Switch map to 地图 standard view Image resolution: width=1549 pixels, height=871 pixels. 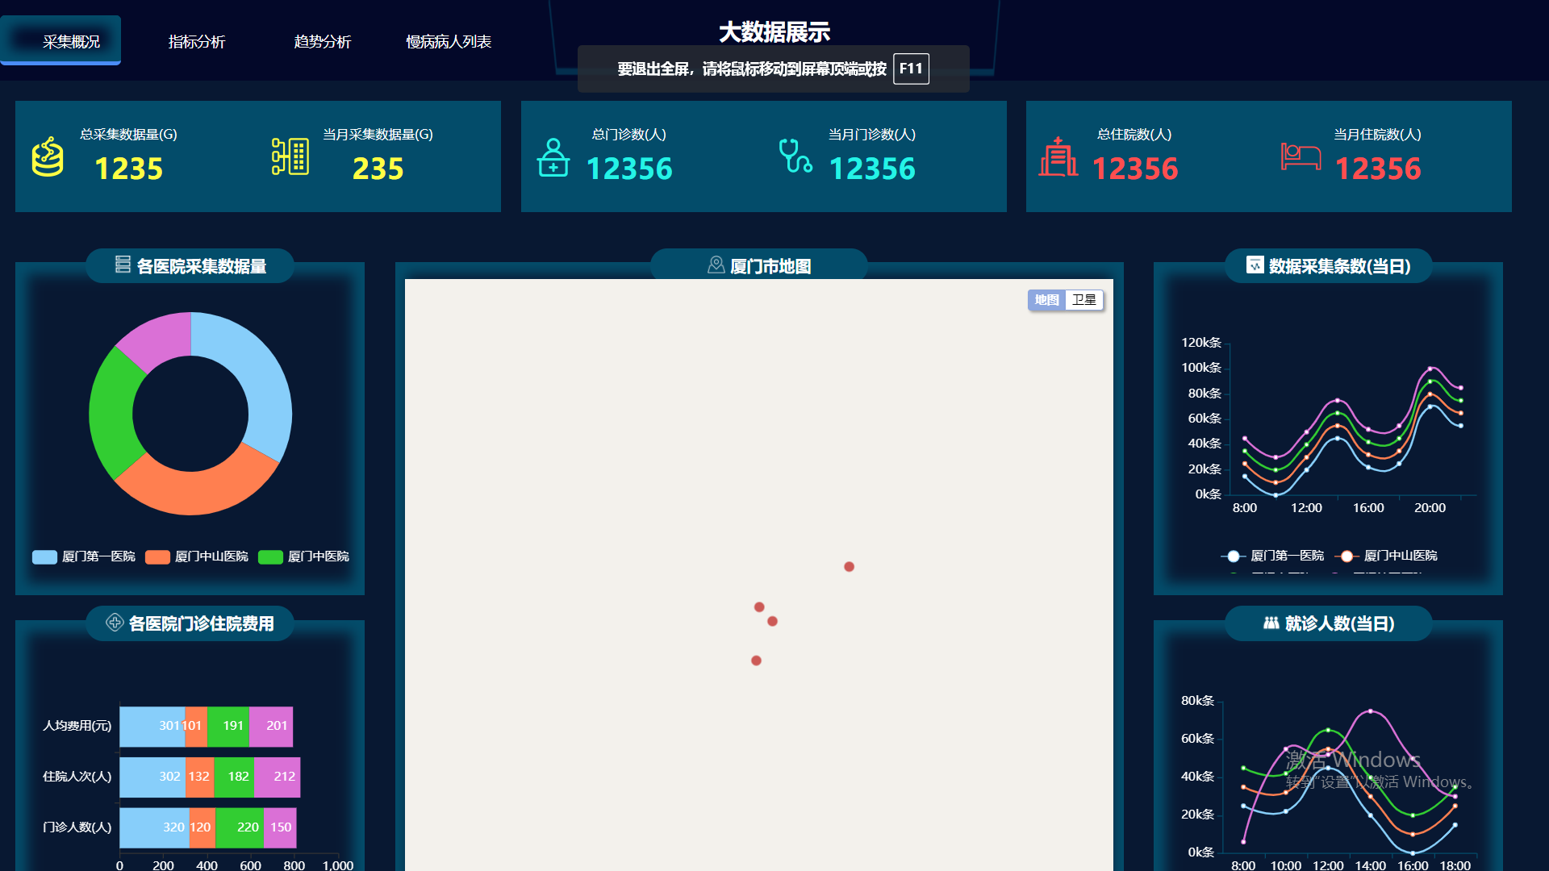point(1046,300)
